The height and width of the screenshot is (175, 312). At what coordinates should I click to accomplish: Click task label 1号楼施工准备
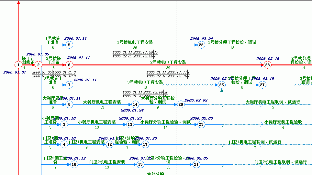pyautogui.click(x=53, y=40)
